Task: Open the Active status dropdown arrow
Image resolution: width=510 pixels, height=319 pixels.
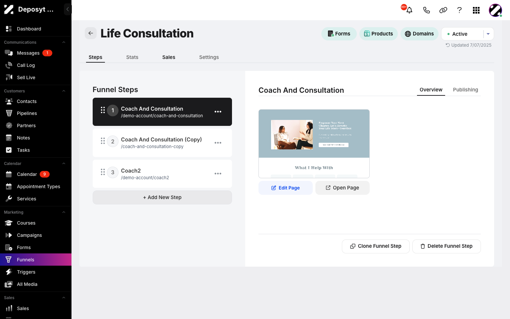Action: point(488,34)
